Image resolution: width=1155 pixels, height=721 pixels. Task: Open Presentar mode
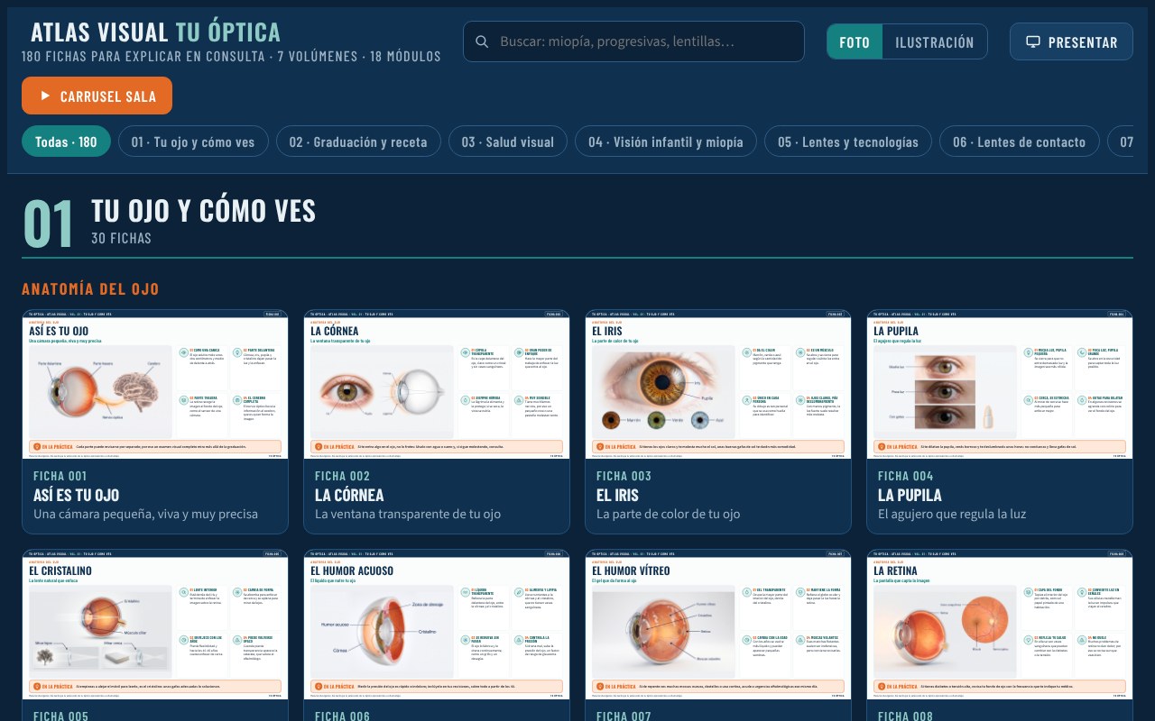tap(1071, 42)
